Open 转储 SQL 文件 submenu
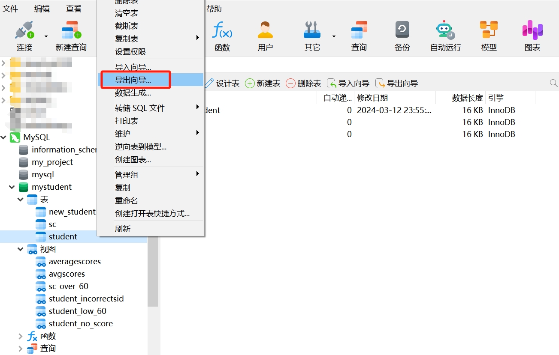 click(x=140, y=108)
